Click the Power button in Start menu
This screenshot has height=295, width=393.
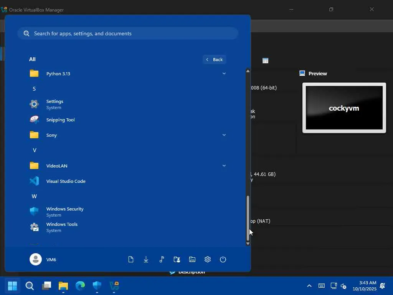tap(223, 259)
